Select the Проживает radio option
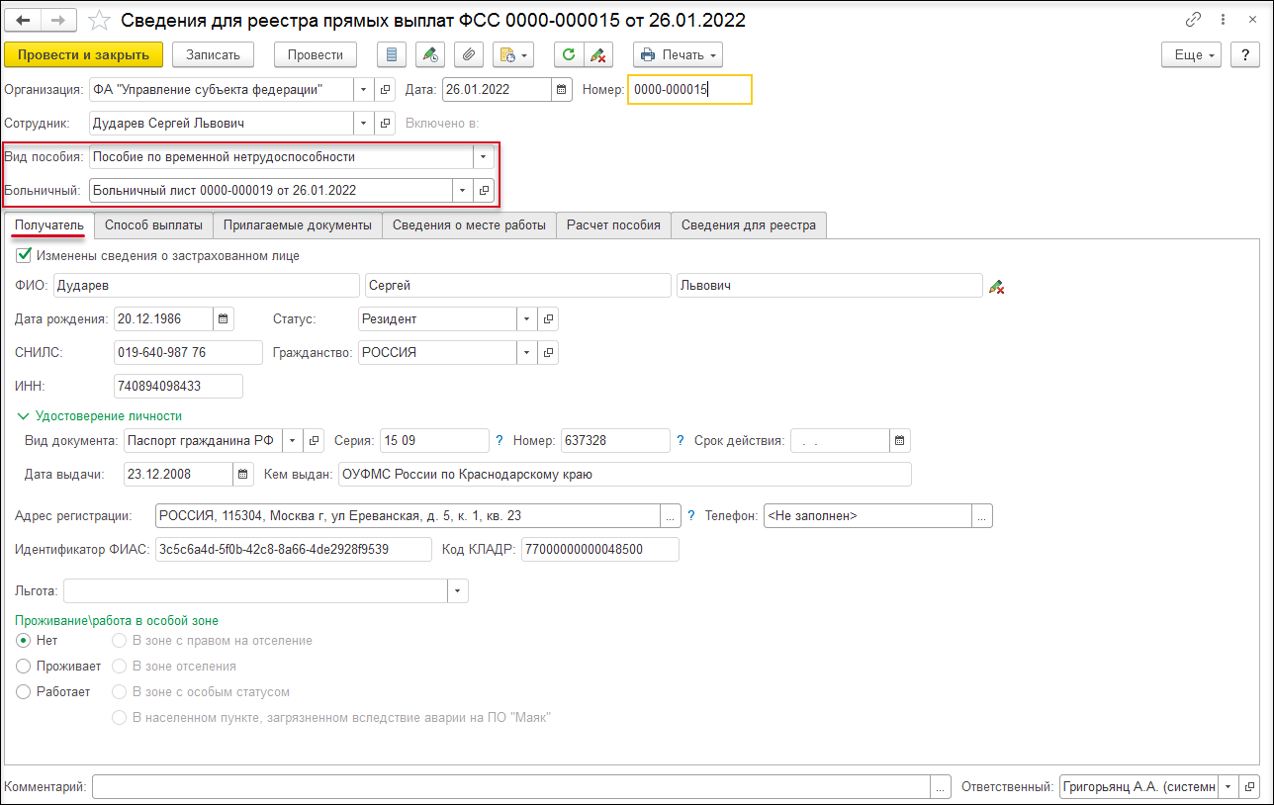This screenshot has width=1274, height=805. point(24,667)
